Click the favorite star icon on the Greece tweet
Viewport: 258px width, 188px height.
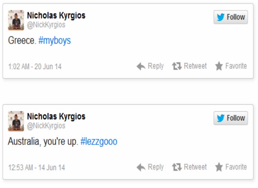[219, 66]
